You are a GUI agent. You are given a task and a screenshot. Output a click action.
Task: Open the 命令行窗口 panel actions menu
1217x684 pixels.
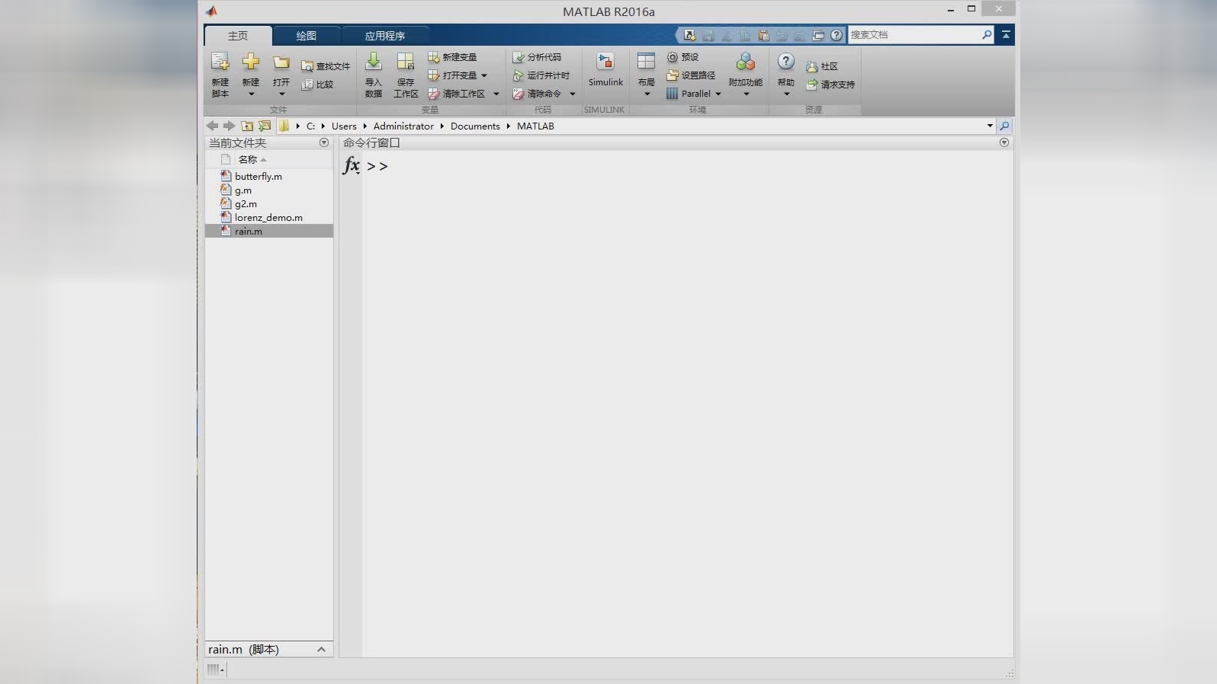1004,142
